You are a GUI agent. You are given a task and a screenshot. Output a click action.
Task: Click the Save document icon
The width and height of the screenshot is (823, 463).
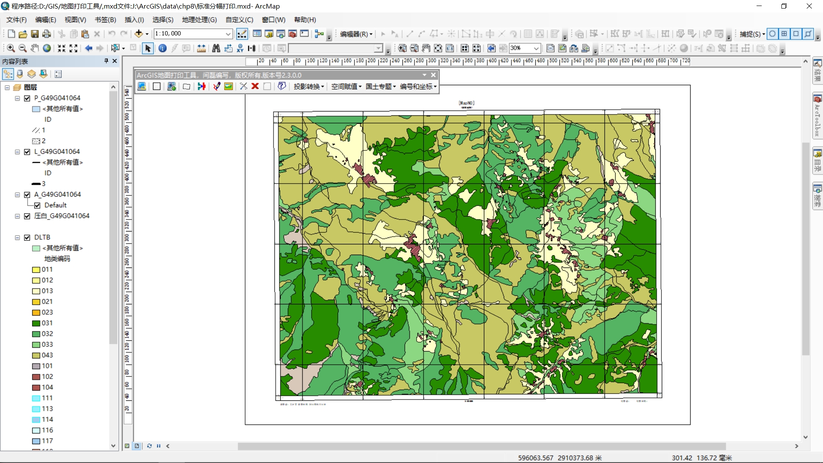click(x=35, y=34)
